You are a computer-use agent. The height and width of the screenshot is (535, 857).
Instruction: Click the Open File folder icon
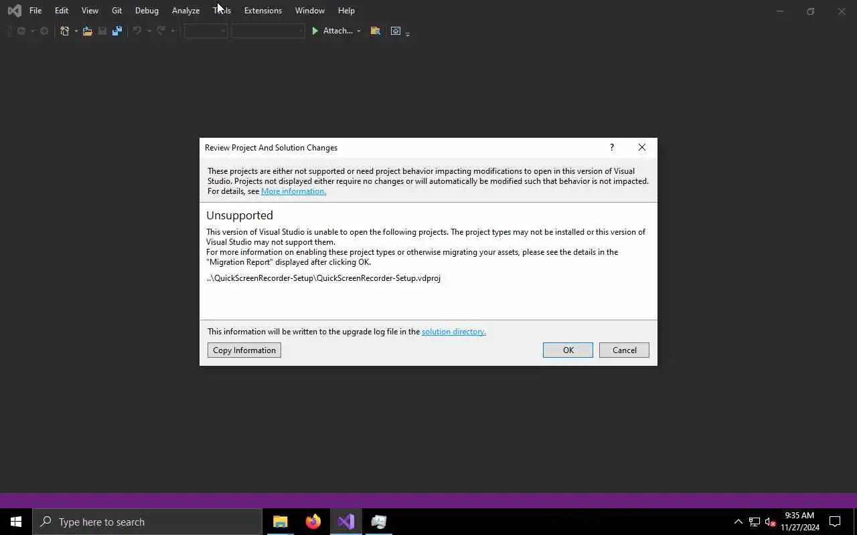(88, 31)
